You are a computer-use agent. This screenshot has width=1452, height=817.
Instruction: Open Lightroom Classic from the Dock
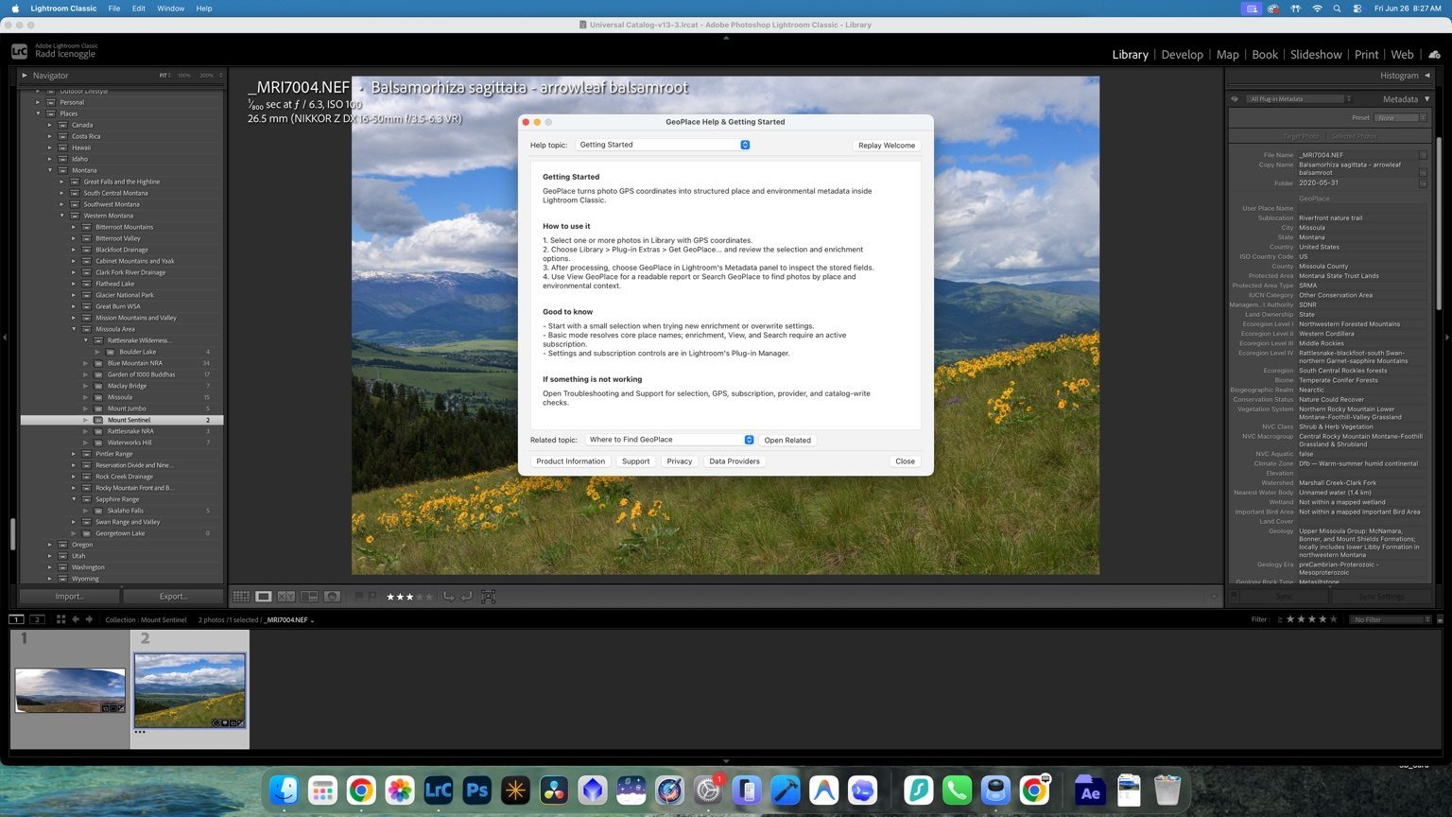pos(438,791)
